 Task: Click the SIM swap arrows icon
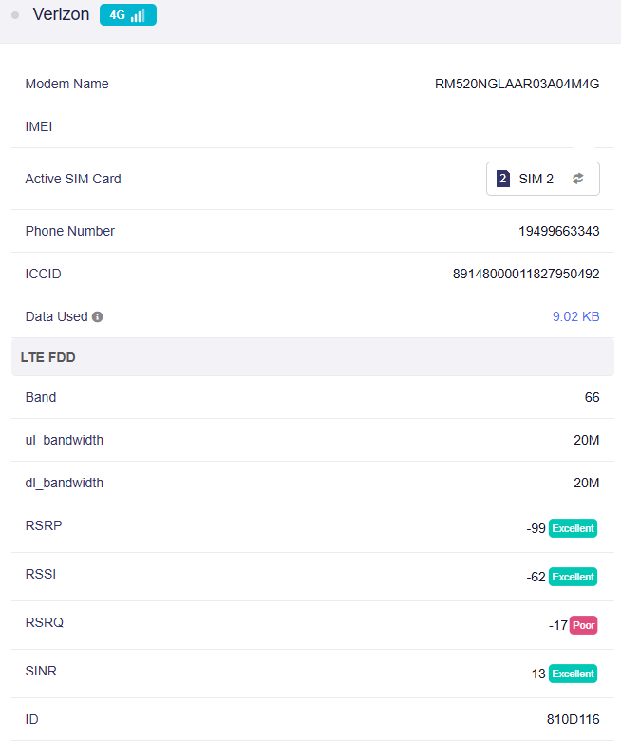[x=578, y=179]
